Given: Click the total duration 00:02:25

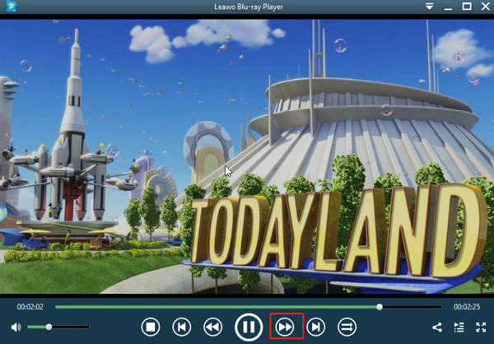Looking at the screenshot, I should coord(467,307).
